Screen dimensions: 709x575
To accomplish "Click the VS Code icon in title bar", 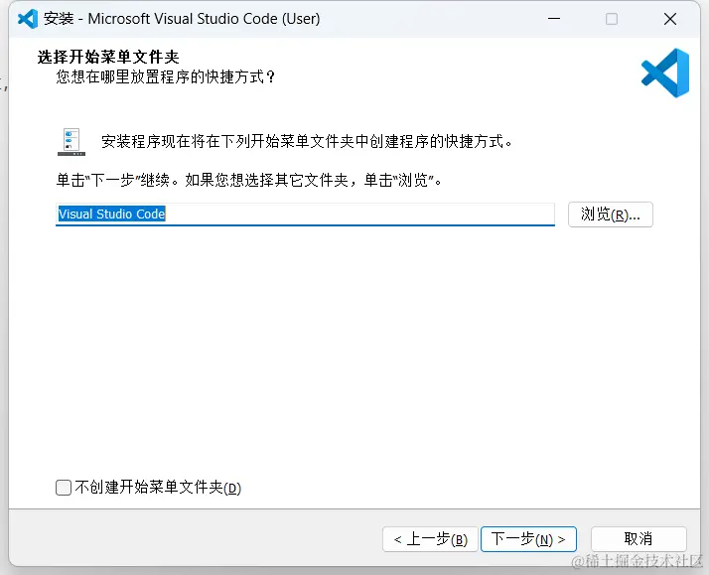I will coord(28,19).
